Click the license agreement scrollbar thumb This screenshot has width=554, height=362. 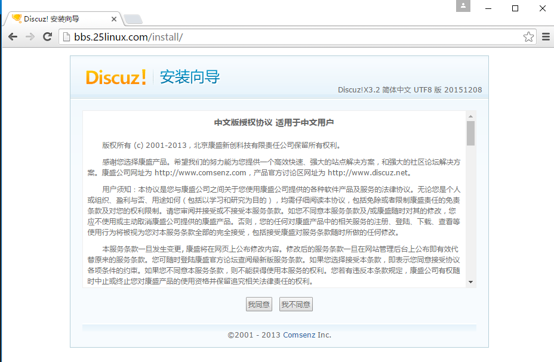(470, 133)
